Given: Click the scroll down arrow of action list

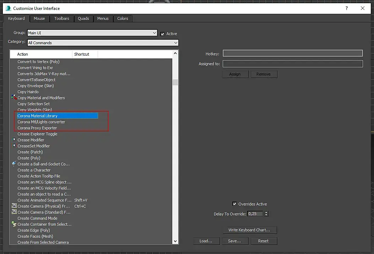Looking at the screenshot, I should (x=175, y=241).
